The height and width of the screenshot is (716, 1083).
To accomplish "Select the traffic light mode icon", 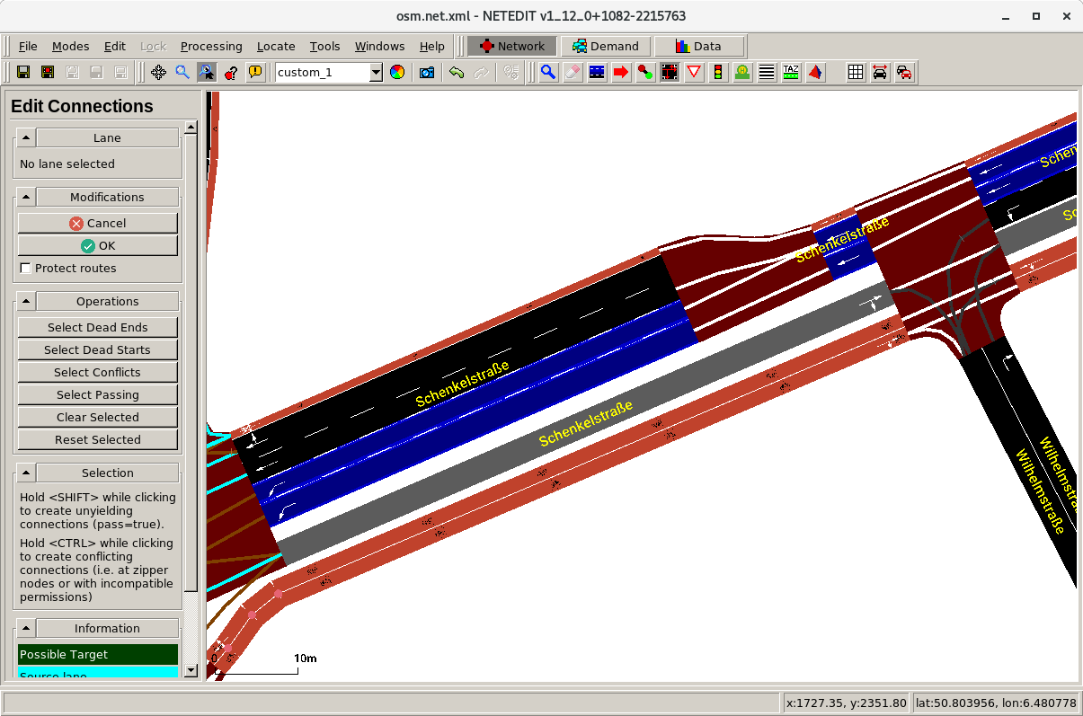I will click(x=718, y=73).
